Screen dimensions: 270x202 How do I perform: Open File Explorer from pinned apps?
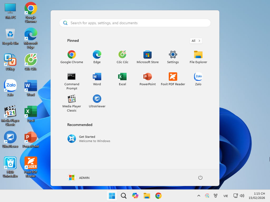(x=198, y=57)
